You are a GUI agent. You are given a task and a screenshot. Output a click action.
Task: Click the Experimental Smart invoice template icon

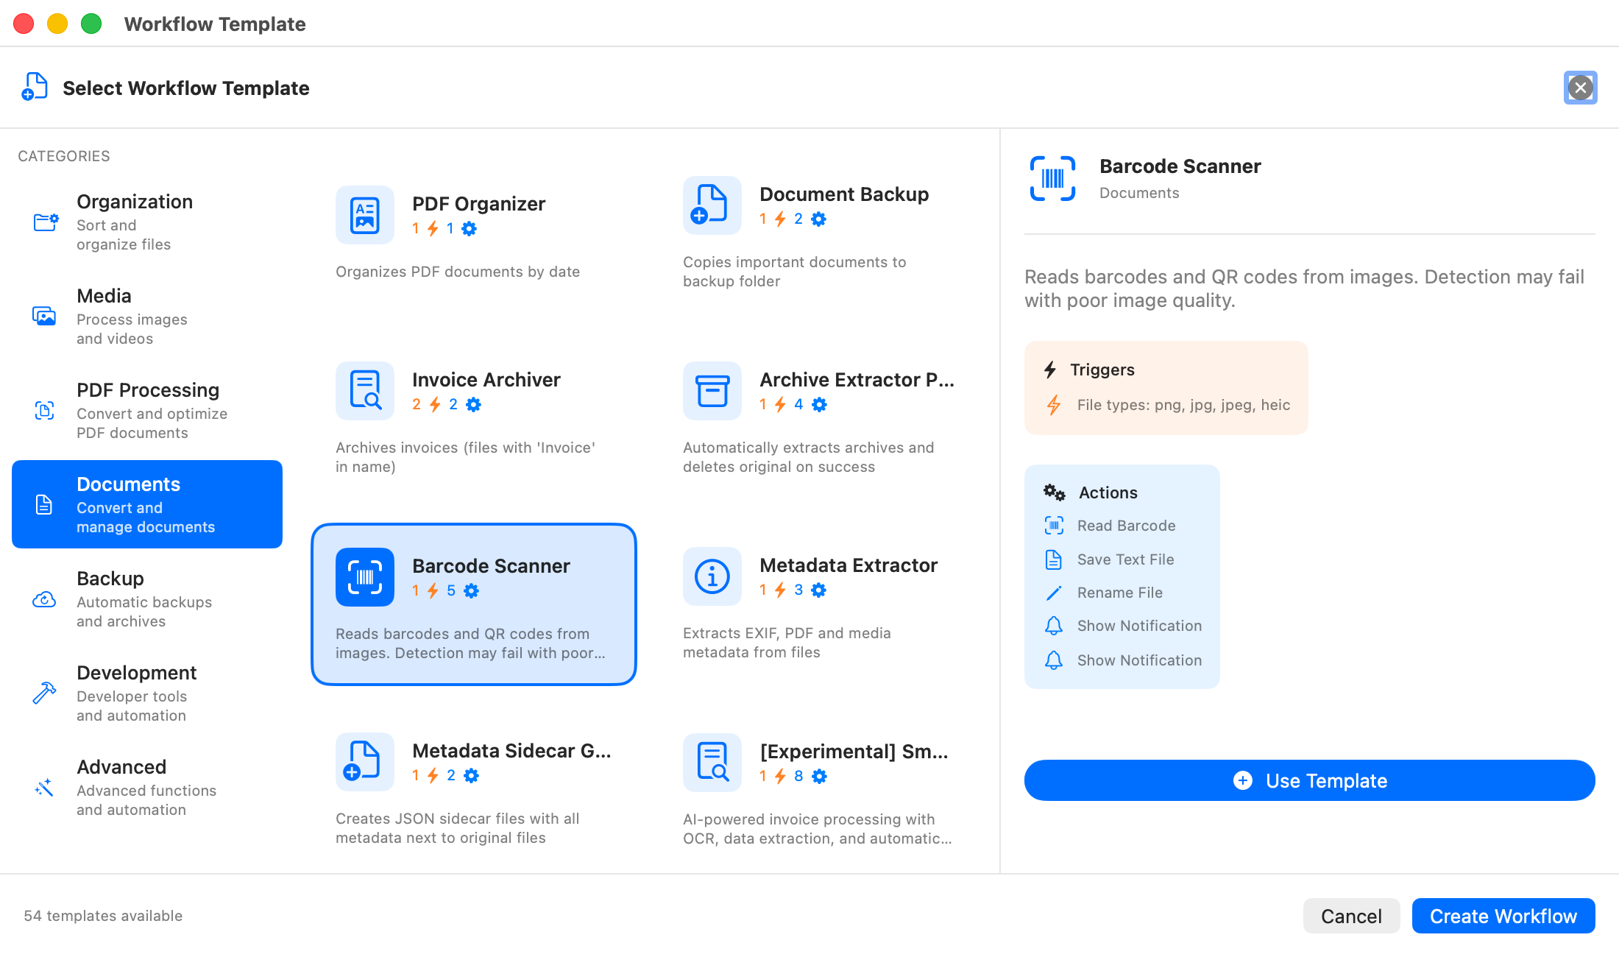coord(712,763)
